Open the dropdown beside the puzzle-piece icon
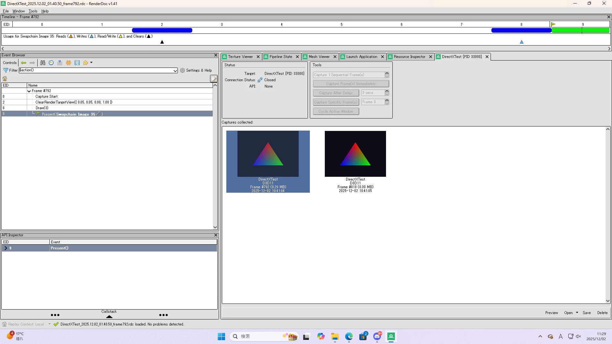This screenshot has height=344, width=612. (x=91, y=63)
